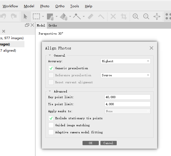Check Adaptive camera model fitting
The width and height of the screenshot is (171, 156).
(x=51, y=132)
